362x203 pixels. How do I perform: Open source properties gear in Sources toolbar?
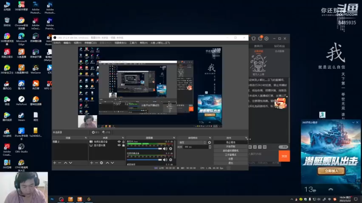101,163
